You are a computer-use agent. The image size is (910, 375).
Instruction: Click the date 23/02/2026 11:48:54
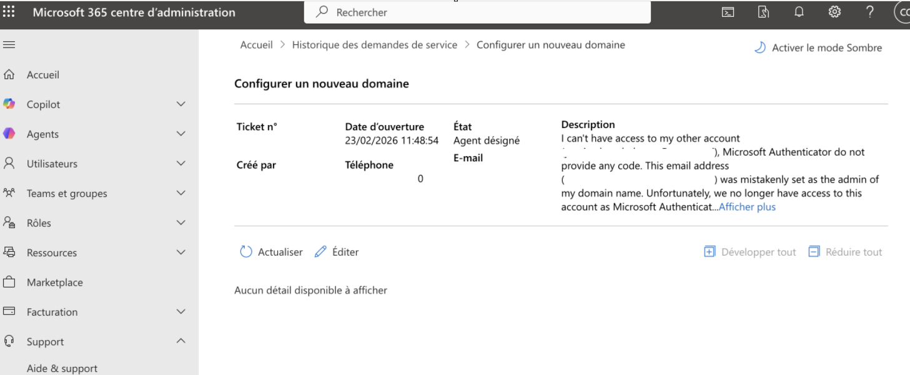tap(392, 141)
